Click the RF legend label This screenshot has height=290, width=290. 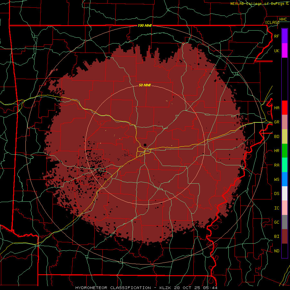point(276,36)
